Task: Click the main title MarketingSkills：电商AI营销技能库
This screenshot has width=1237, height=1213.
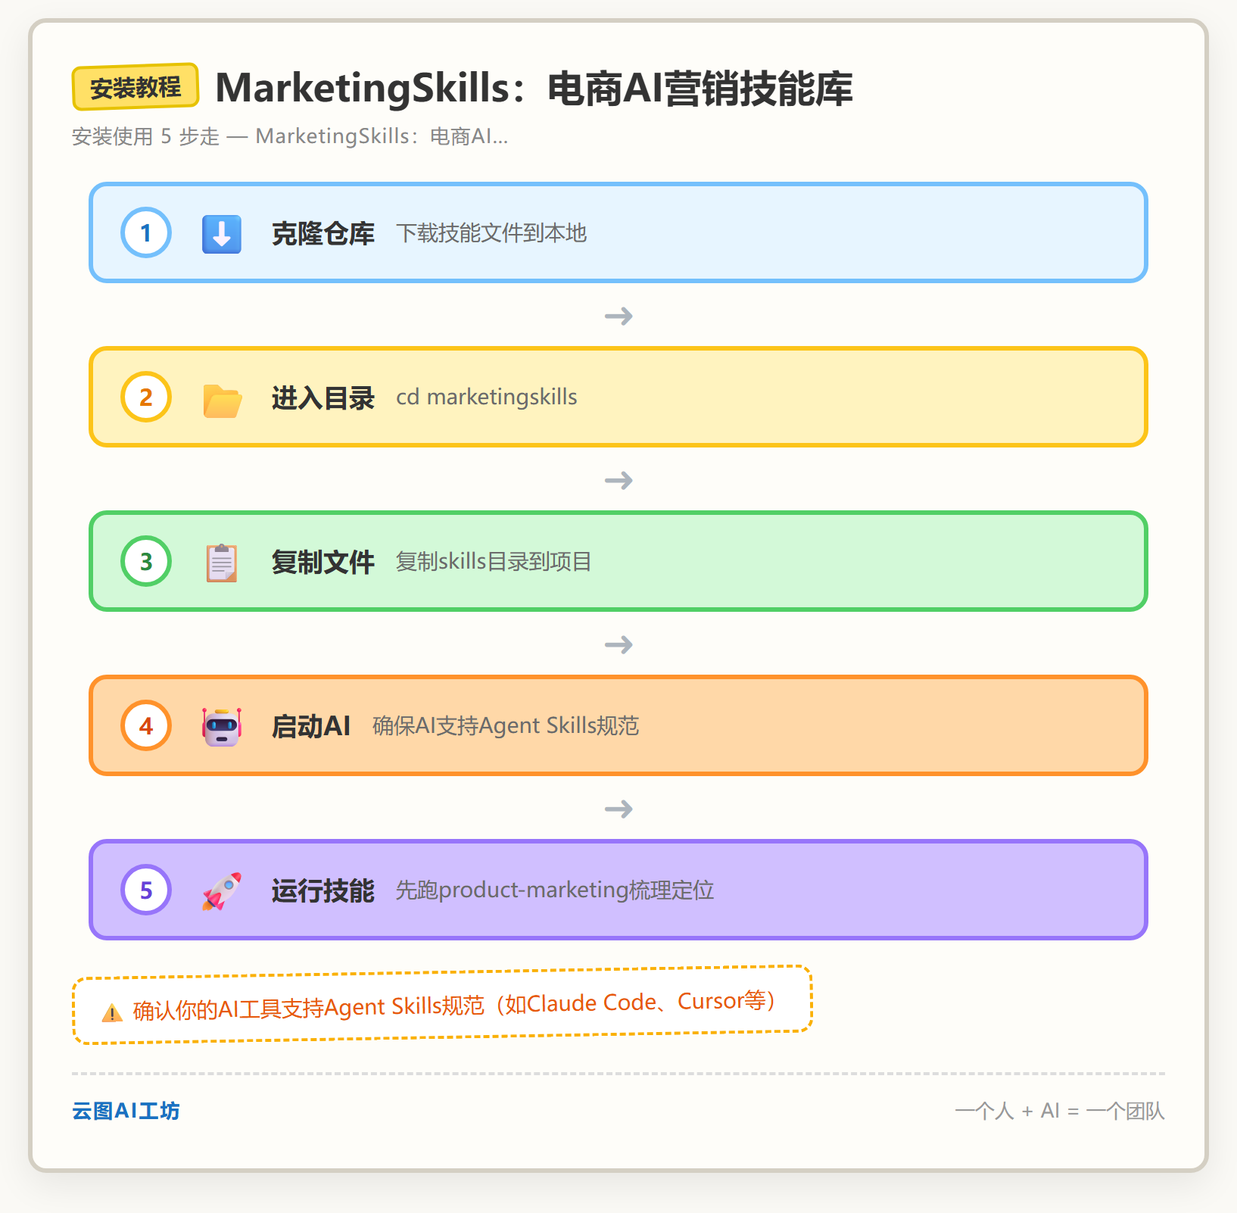Action: (534, 88)
